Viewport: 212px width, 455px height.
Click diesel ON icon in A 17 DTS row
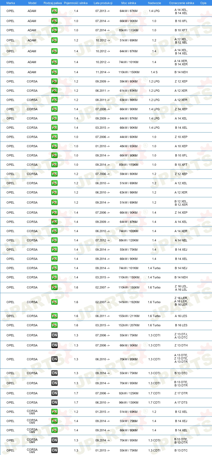point(54,402)
